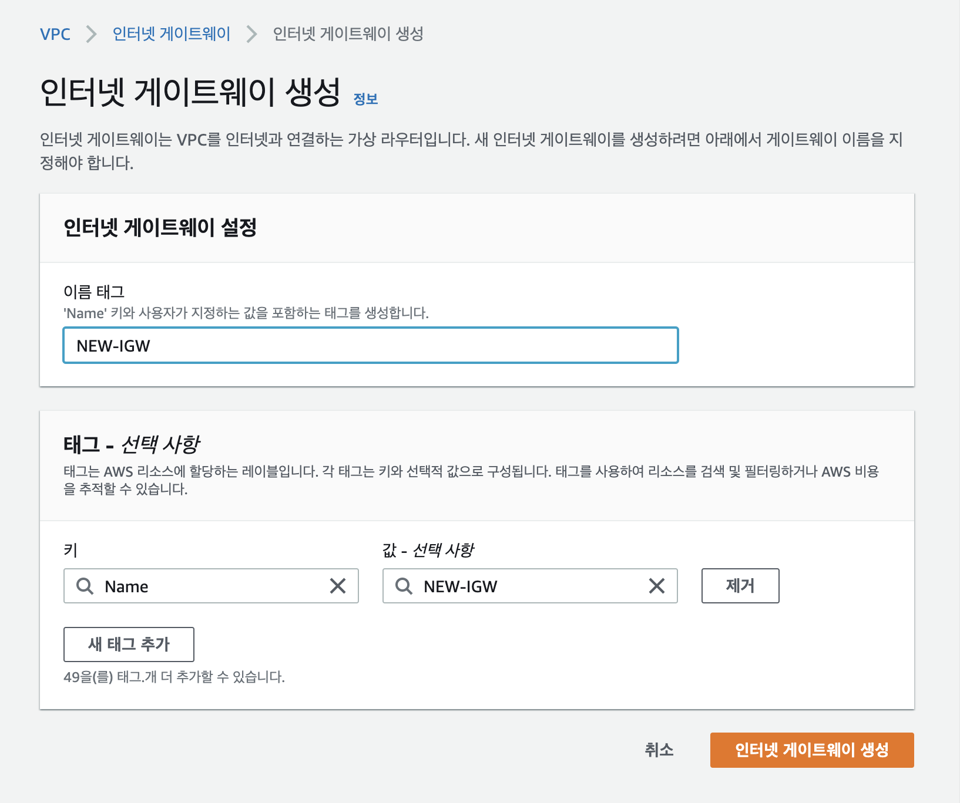This screenshot has width=960, height=803.
Task: Clear the NEW-IGW value field X icon
Action: point(657,586)
